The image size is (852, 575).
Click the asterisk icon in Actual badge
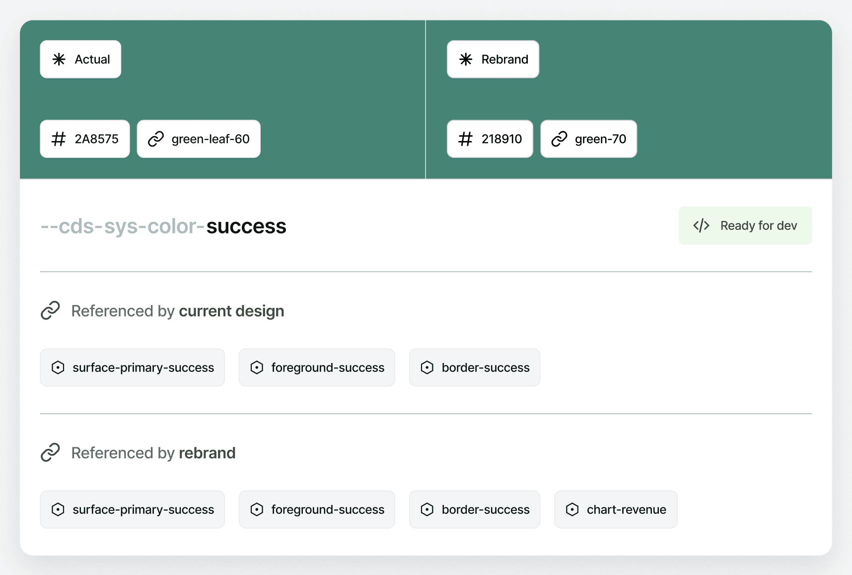pos(59,60)
